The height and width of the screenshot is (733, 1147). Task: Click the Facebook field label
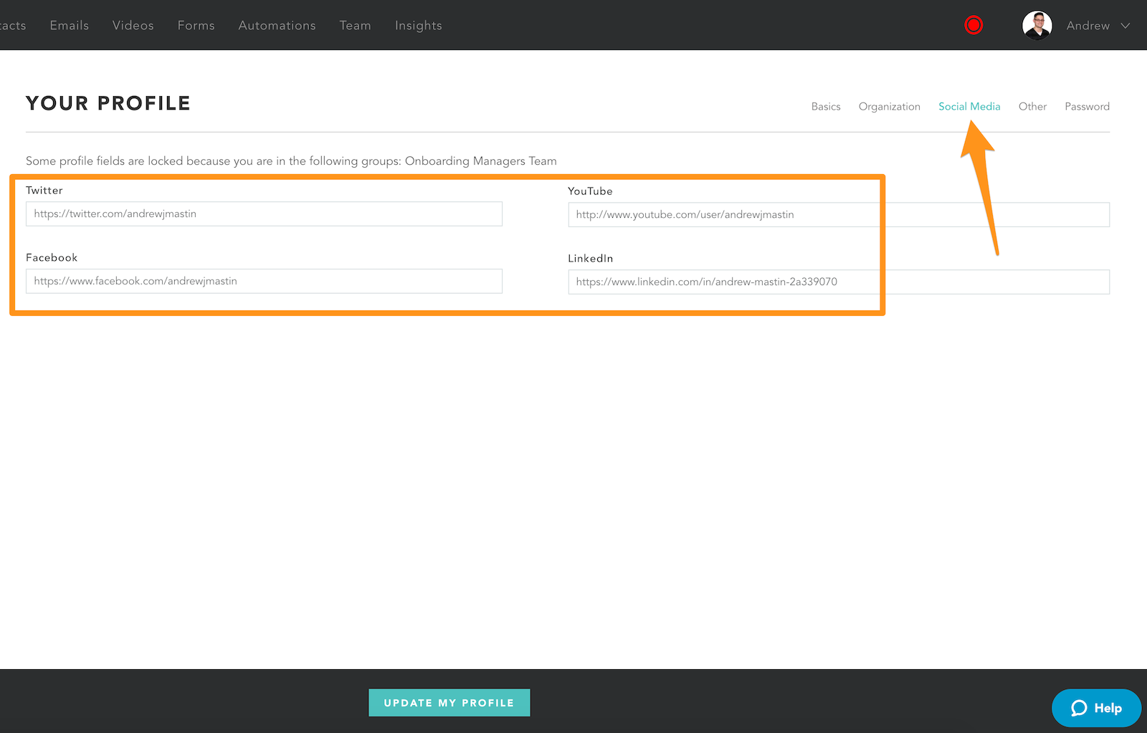click(x=52, y=257)
